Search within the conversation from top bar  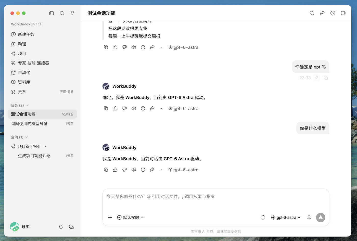click(312, 13)
